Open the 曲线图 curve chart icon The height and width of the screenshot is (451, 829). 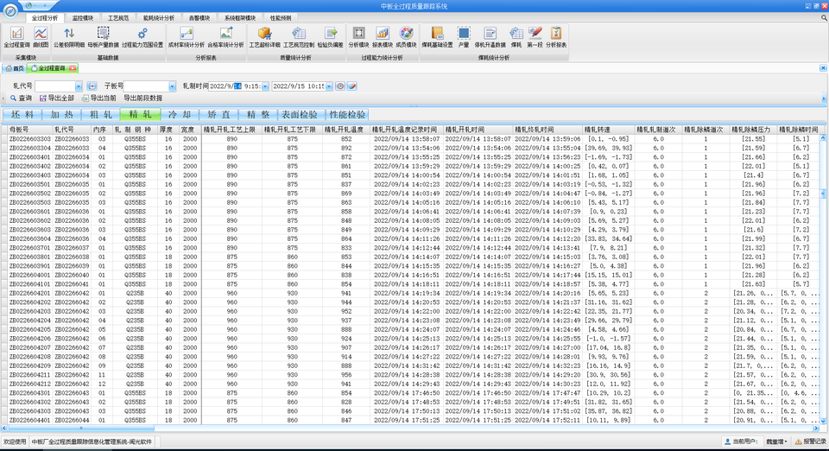[41, 37]
